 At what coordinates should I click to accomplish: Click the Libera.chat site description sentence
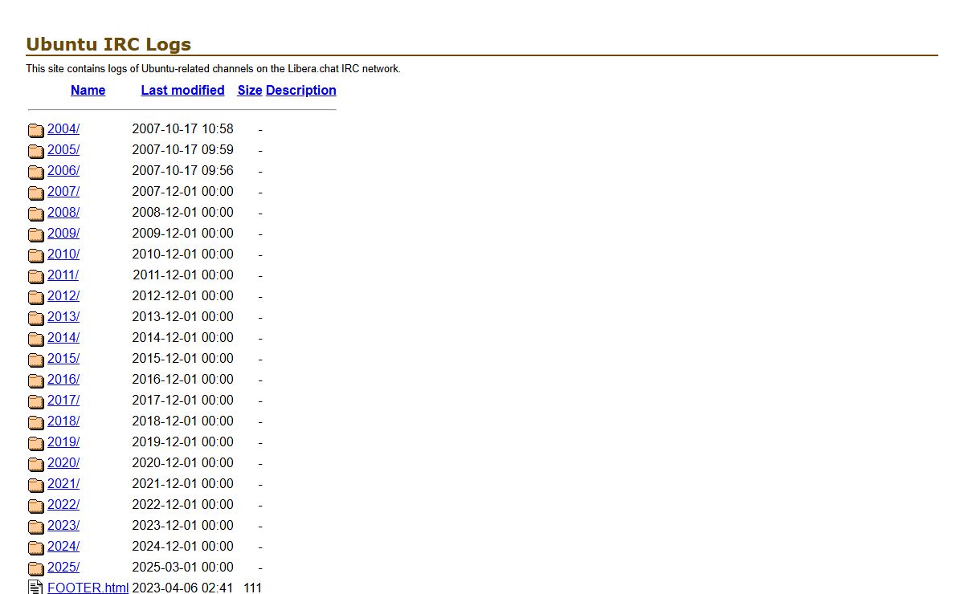click(x=213, y=69)
